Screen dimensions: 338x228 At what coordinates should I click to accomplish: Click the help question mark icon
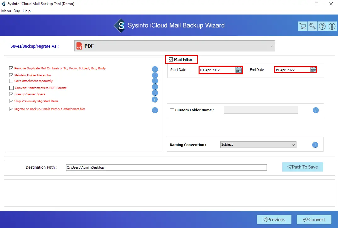pos(322,26)
